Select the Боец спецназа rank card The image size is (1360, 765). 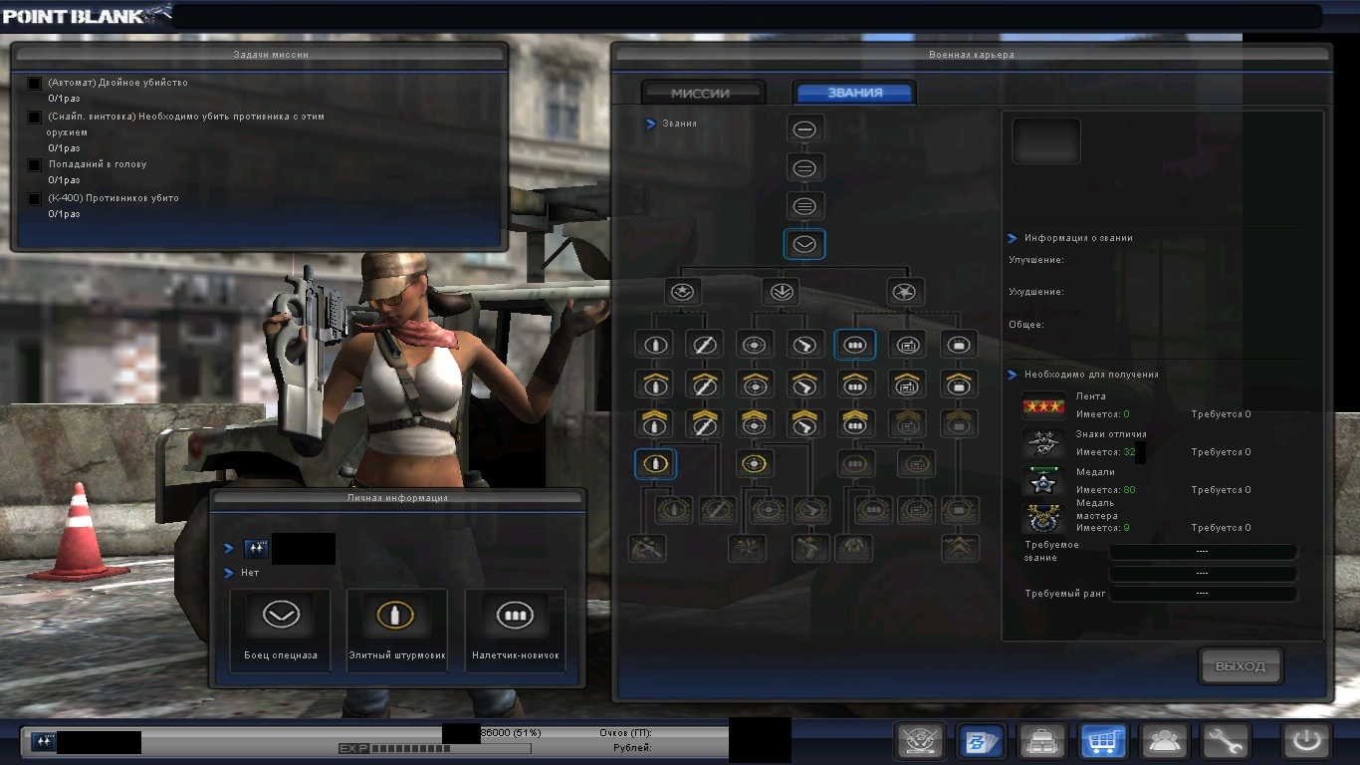coord(281,630)
